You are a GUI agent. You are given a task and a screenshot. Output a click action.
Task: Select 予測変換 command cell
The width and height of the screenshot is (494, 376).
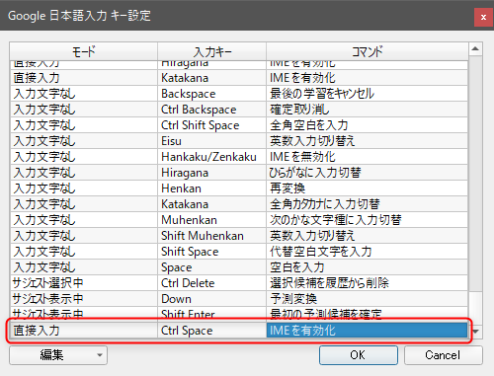(367, 299)
